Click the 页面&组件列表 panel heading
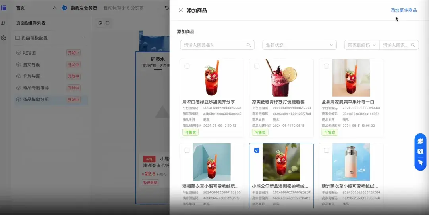Screen dimensions: 429x215 (31, 23)
